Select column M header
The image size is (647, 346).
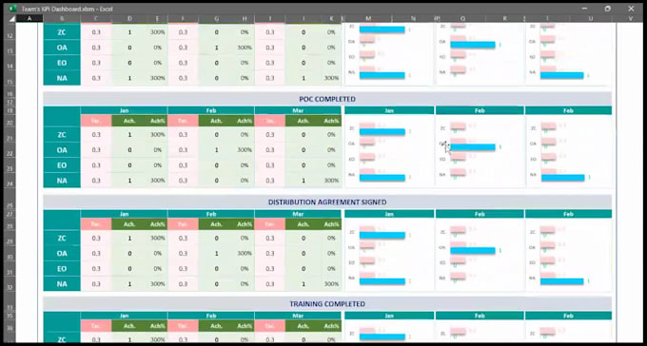[368, 19]
